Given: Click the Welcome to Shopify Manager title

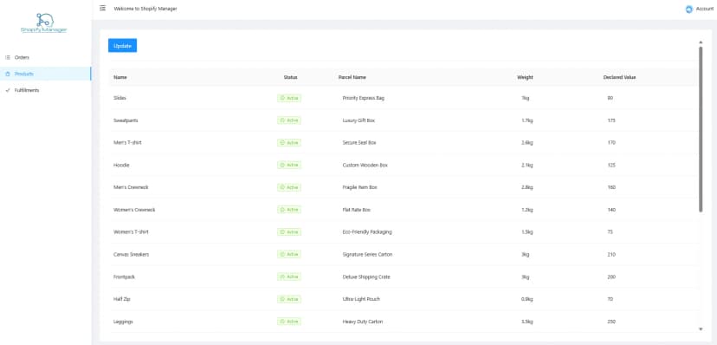Looking at the screenshot, I should pyautogui.click(x=145, y=9).
